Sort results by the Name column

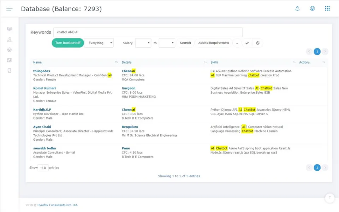tap(37, 62)
